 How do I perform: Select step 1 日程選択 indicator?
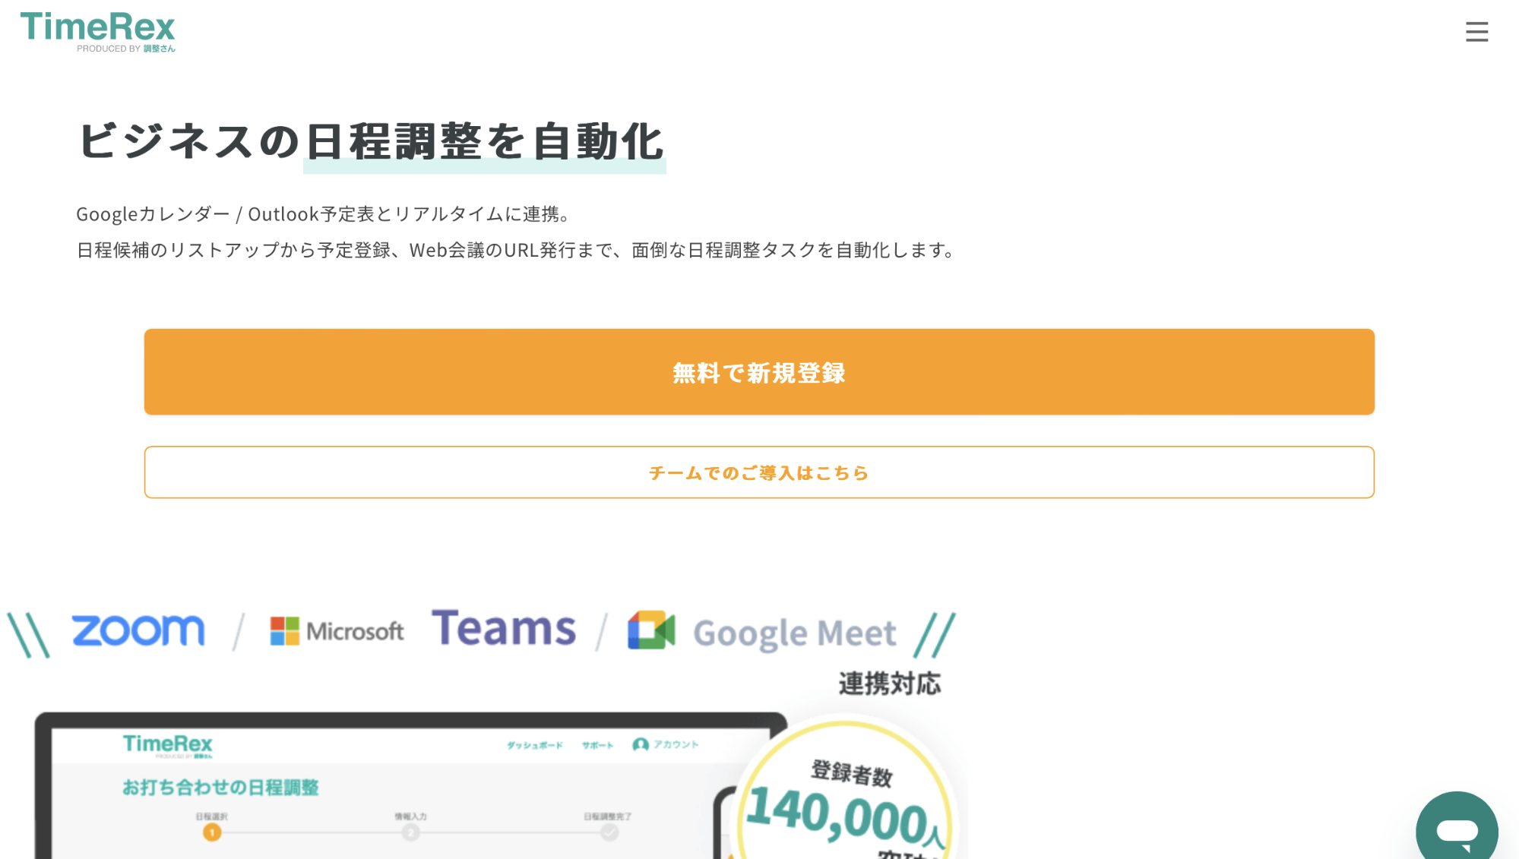[210, 832]
